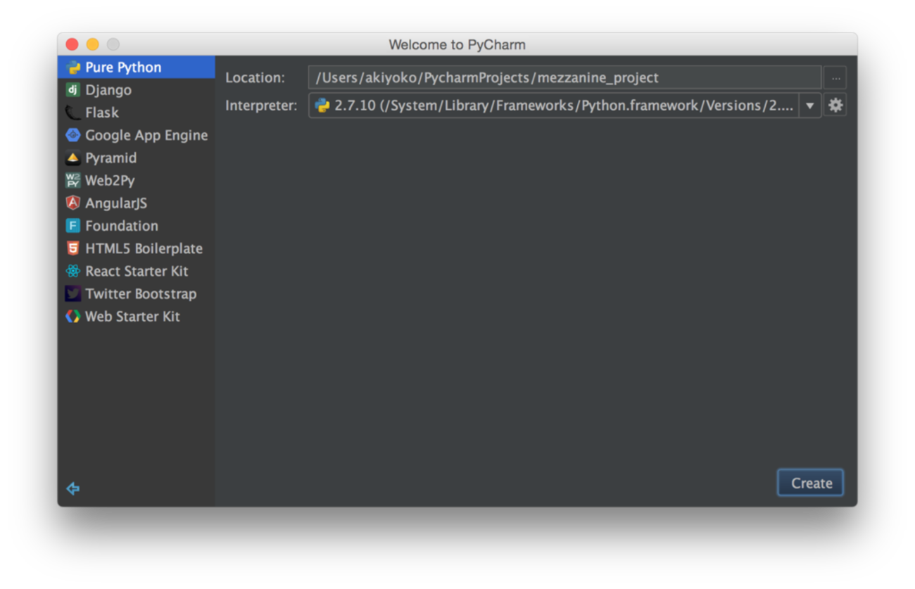Screen dimensions: 915x589
Task: Click the Pyramid framework icon
Action: point(73,158)
